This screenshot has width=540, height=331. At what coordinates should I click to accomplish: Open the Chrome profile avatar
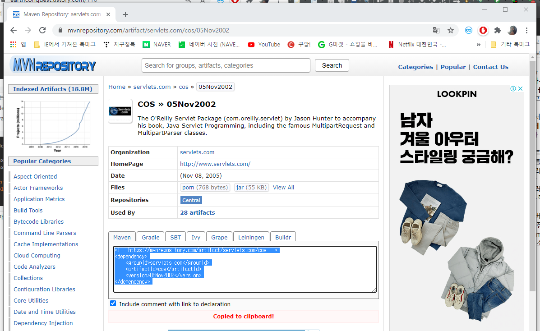coord(512,30)
